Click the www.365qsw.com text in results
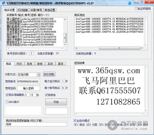Image resolution: width=154 pixels, height=135 pixels. [109, 71]
